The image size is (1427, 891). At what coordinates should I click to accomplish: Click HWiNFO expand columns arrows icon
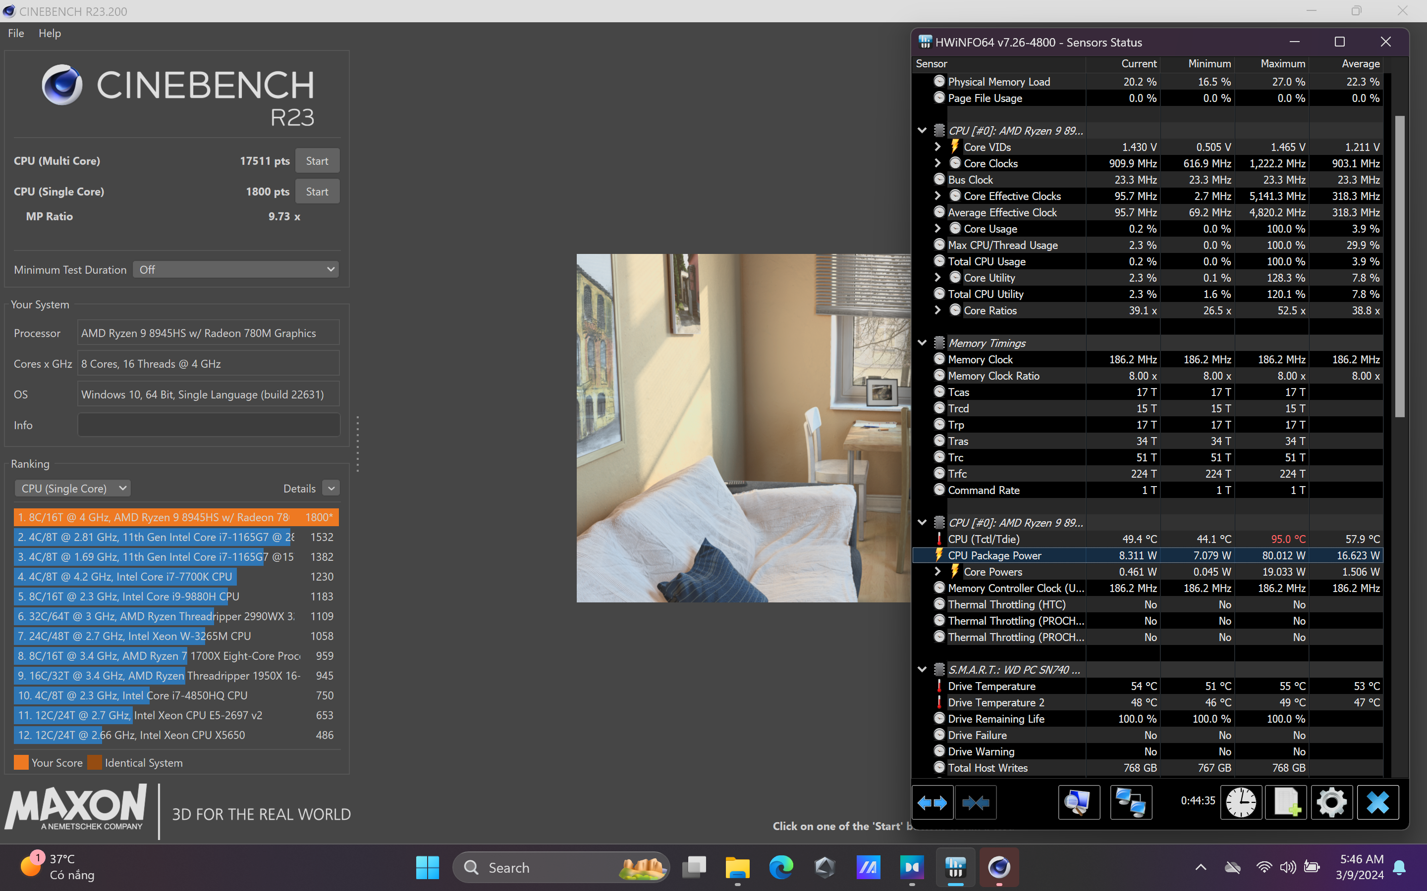coord(933,802)
